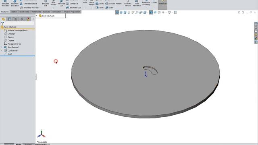The width and height of the screenshot is (258, 145).
Task: Choose Lofted Boss/Base
Action: coord(28,4)
